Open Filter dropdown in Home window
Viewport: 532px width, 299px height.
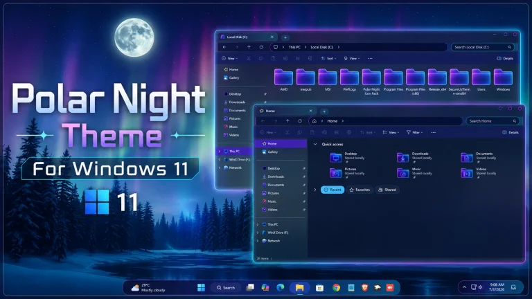point(415,133)
